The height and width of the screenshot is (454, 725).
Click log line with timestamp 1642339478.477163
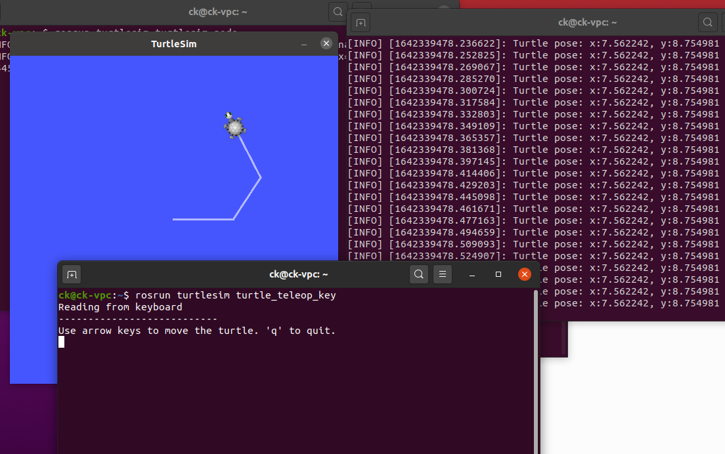click(x=534, y=220)
